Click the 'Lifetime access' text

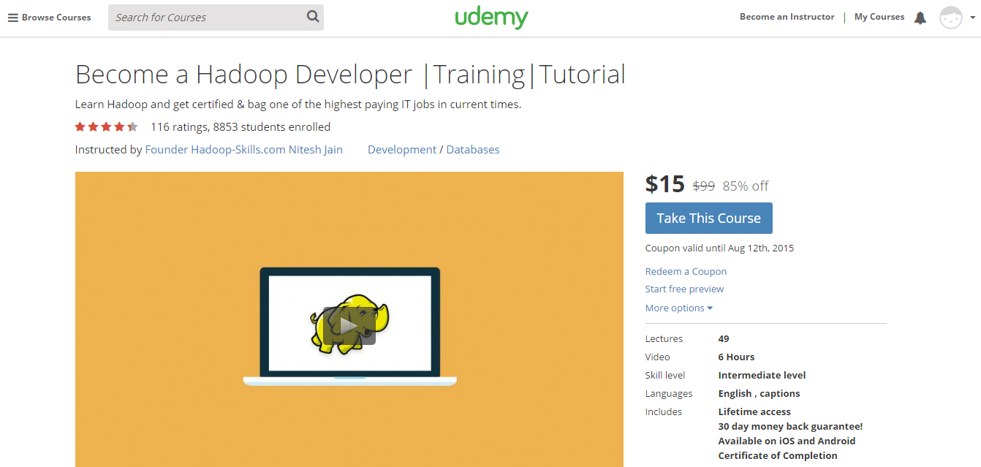(x=754, y=411)
